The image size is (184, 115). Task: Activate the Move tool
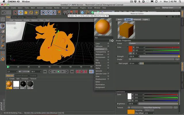21,12
